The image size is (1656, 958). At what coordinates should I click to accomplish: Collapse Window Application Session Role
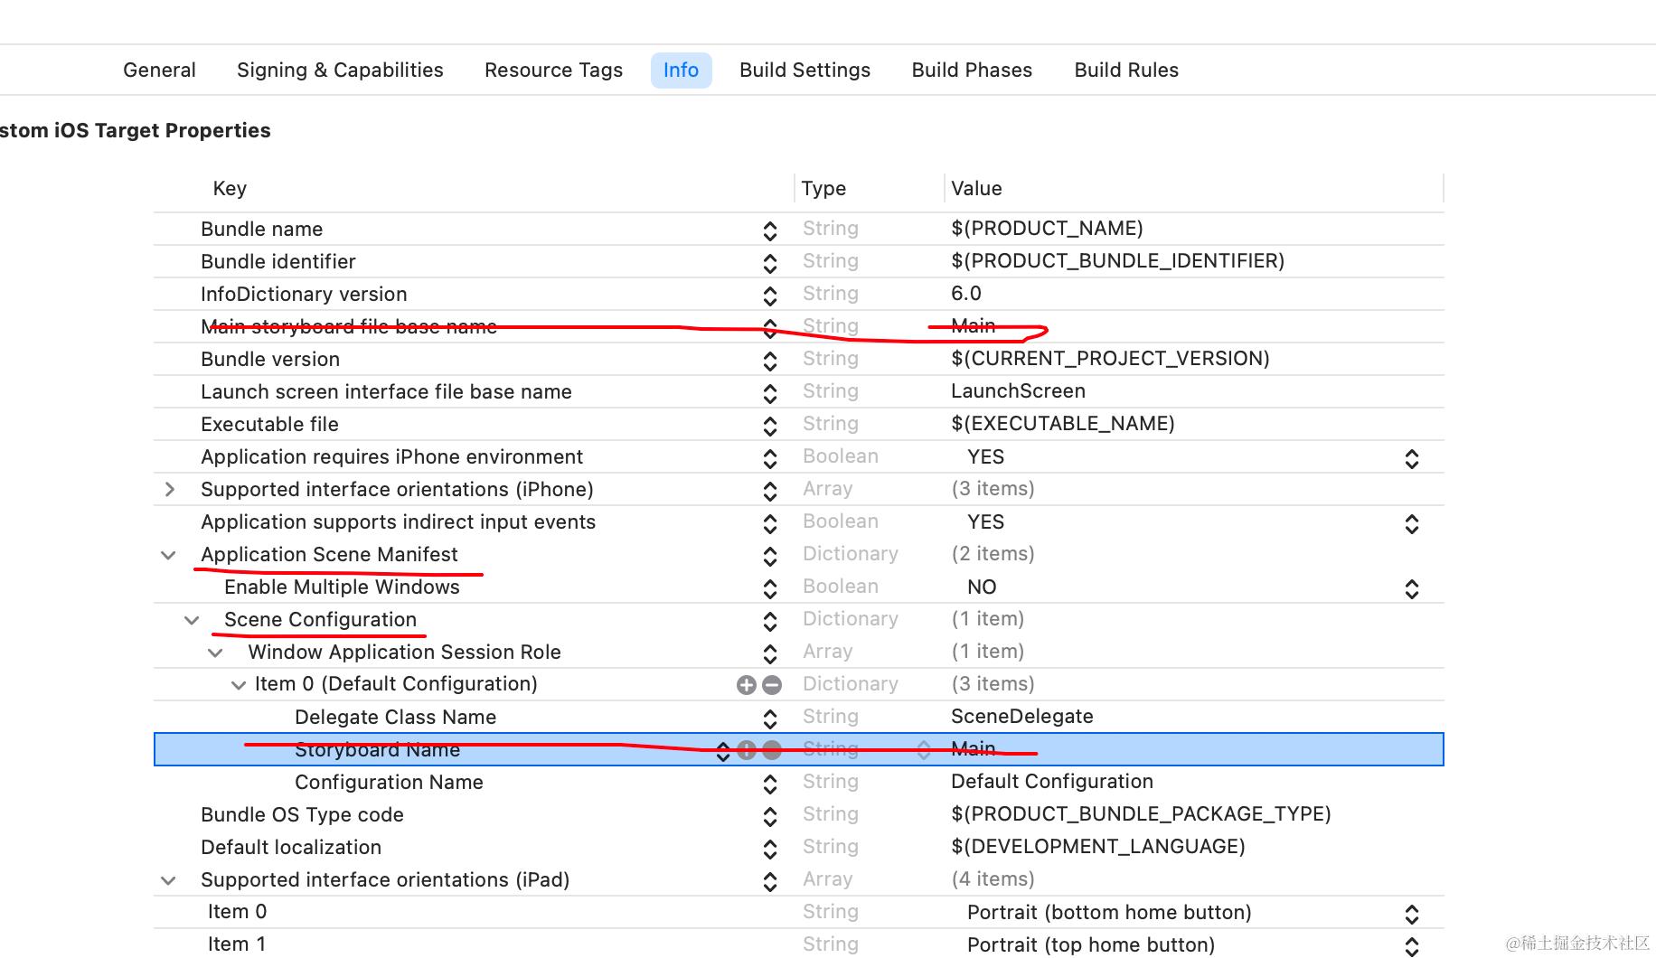(215, 653)
